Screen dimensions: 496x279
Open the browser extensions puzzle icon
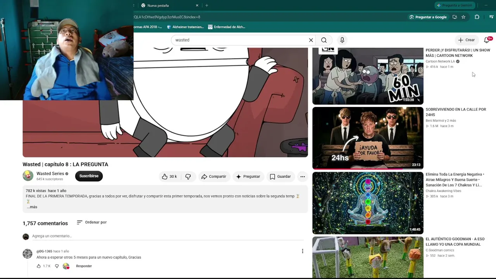click(x=477, y=17)
